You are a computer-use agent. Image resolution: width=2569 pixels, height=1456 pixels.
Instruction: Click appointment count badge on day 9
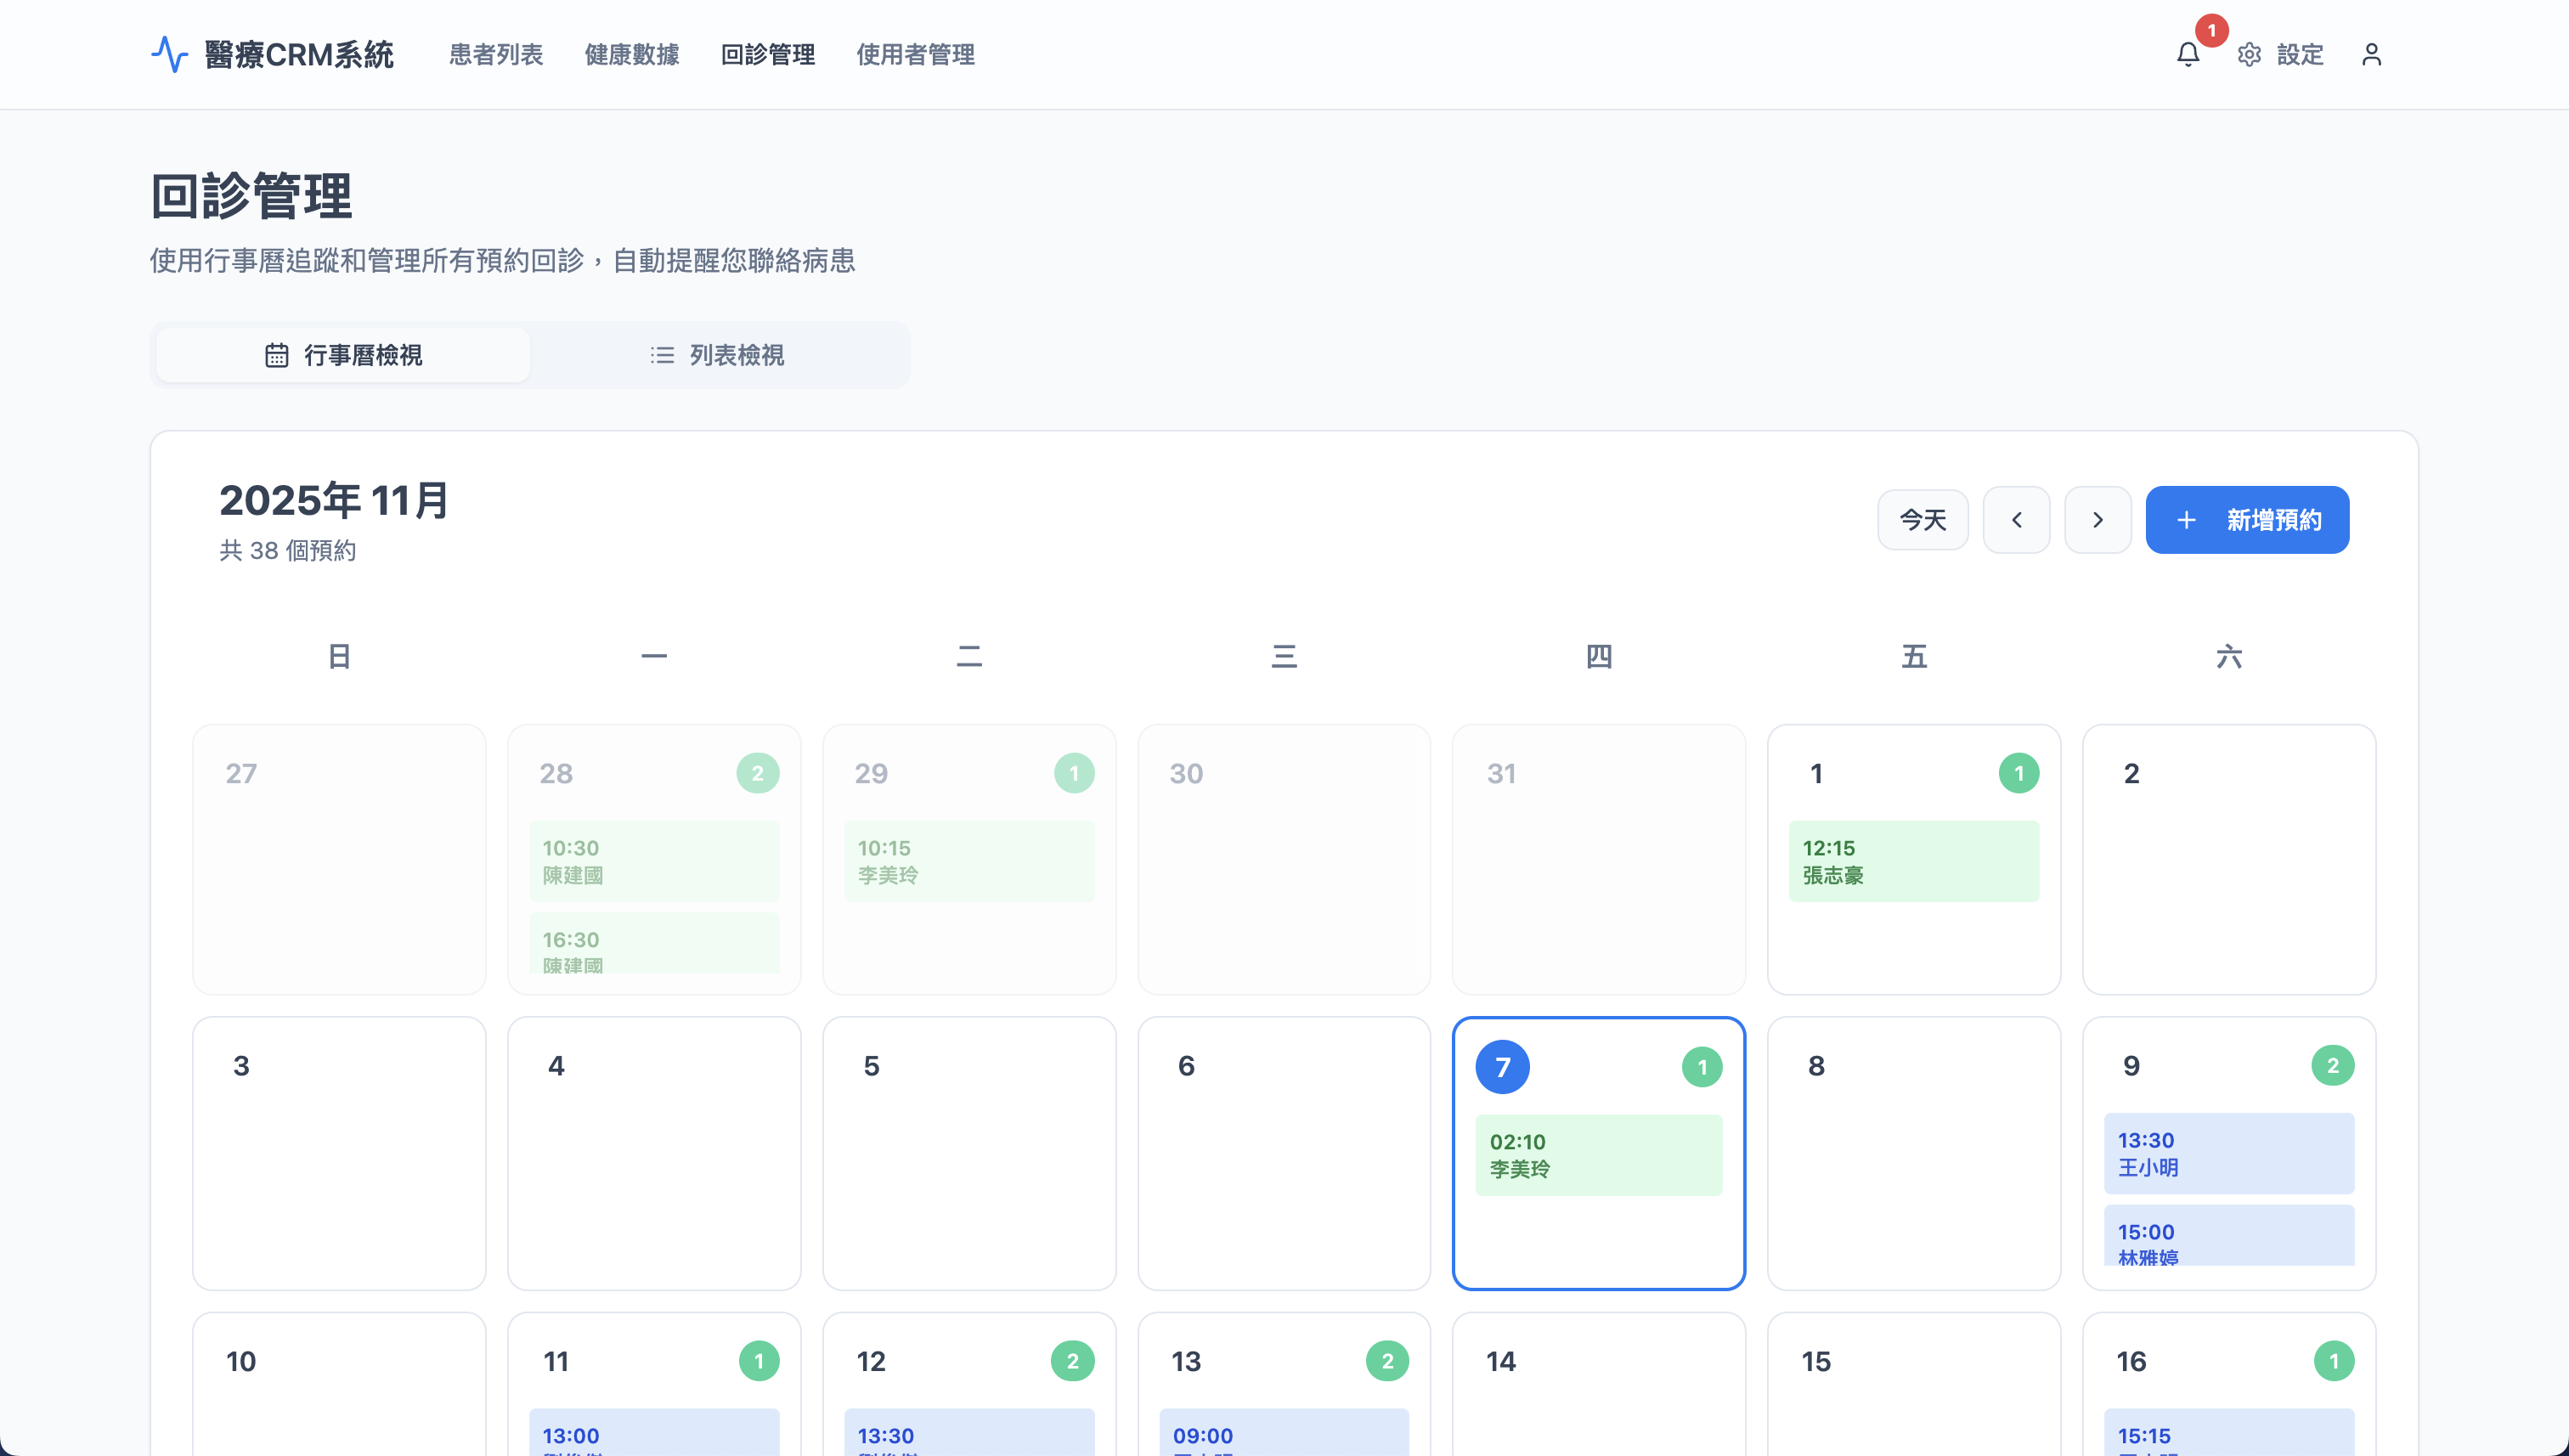[2332, 1066]
